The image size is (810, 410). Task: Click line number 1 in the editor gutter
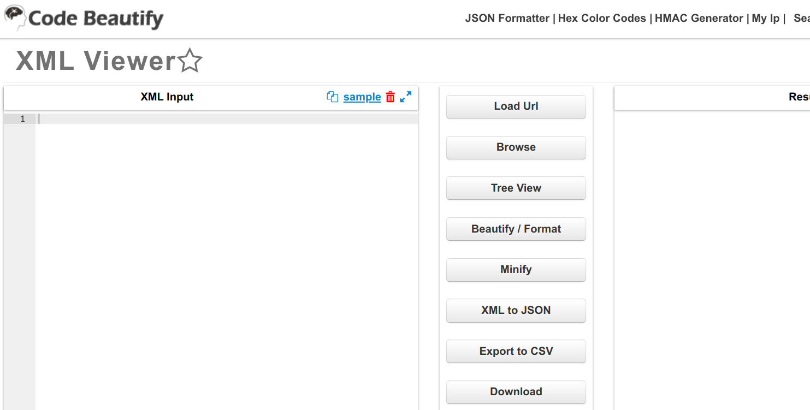pyautogui.click(x=22, y=118)
